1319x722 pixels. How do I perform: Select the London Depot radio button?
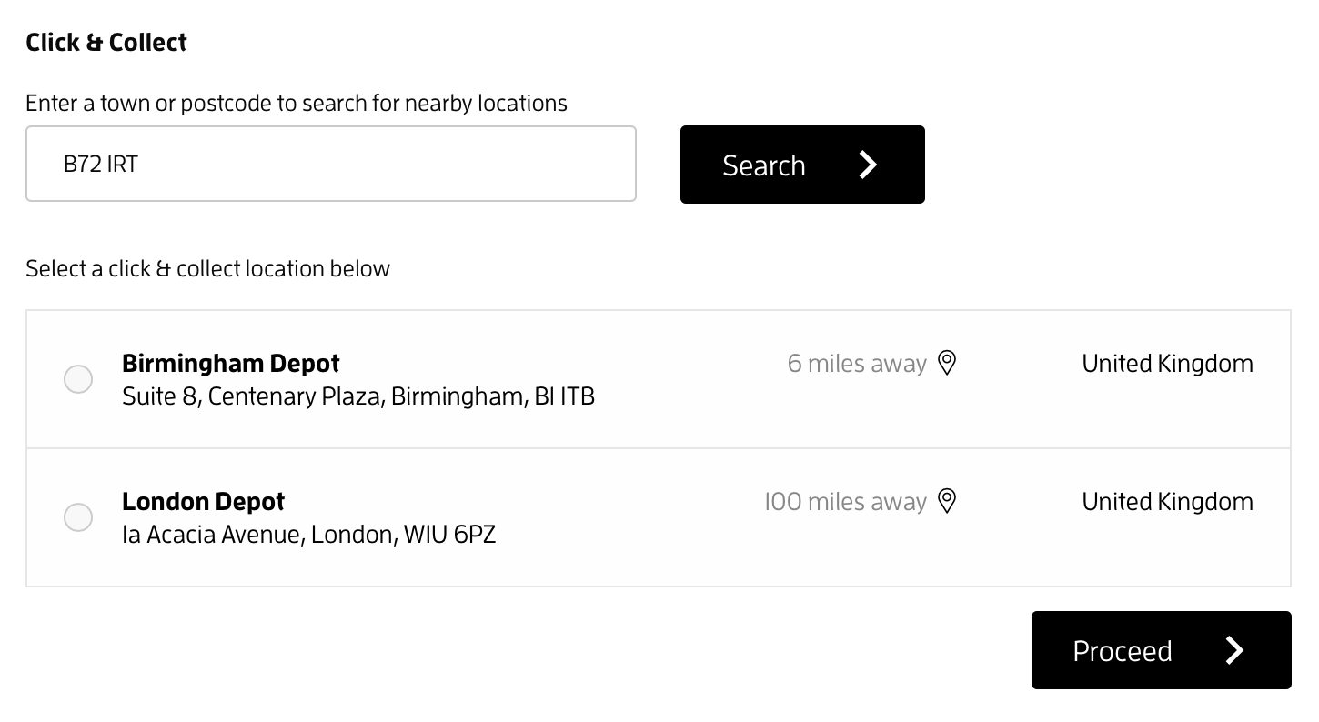coord(78,516)
